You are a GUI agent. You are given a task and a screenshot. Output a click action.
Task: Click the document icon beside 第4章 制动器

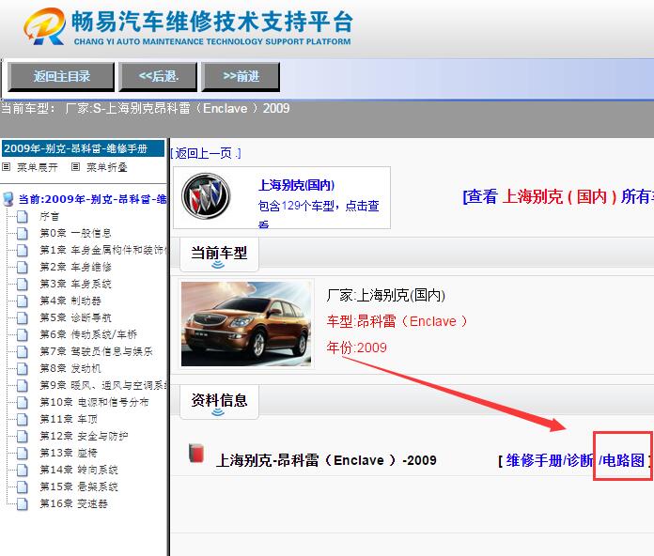(23, 301)
